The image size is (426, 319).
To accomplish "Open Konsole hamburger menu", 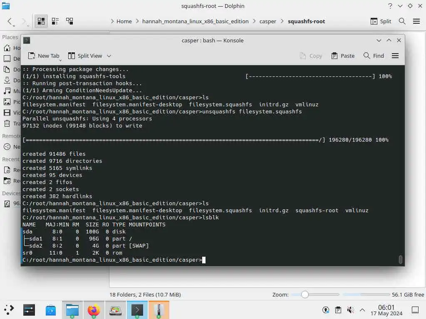I will (x=395, y=56).
